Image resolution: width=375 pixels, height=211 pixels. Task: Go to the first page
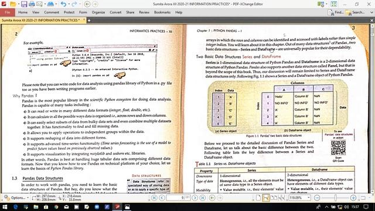click(x=154, y=198)
